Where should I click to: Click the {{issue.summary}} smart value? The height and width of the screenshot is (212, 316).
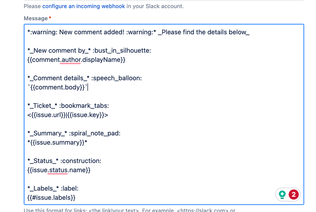tap(56, 142)
